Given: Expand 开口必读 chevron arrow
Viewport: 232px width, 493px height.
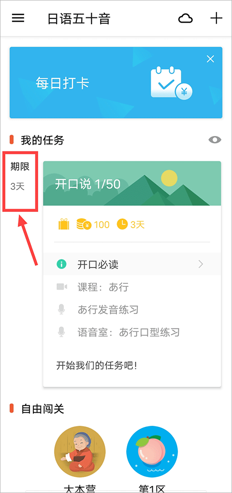Looking at the screenshot, I should coord(201,265).
